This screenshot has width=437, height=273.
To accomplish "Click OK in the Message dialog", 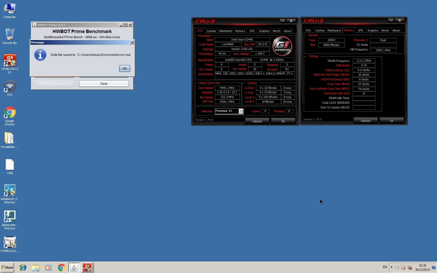I will pos(125,68).
